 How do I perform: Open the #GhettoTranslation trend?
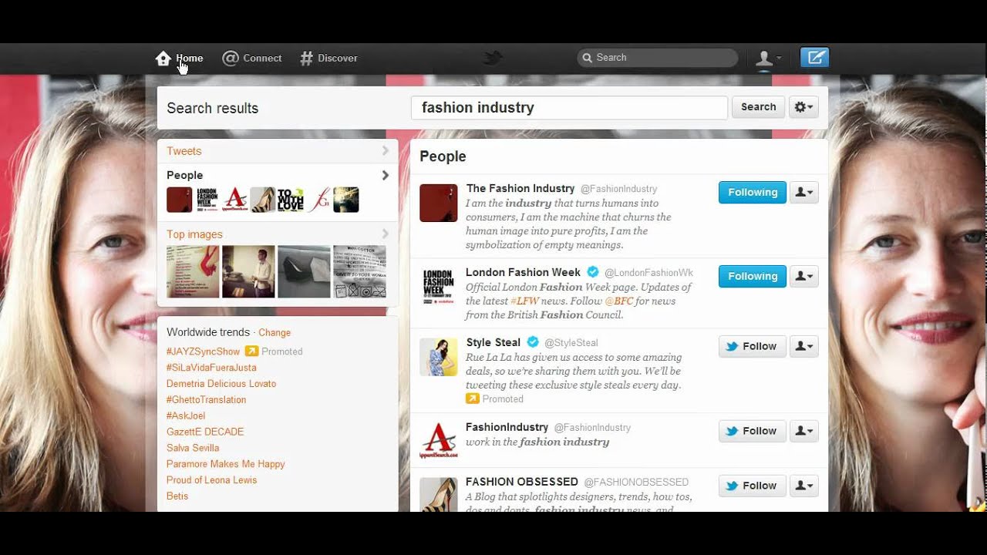click(x=207, y=400)
